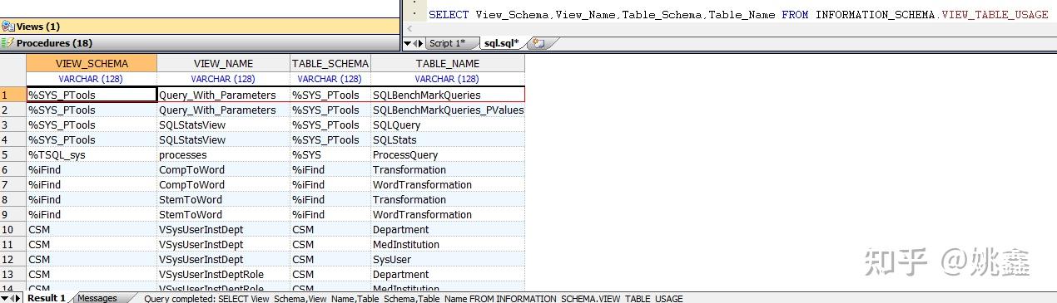The height and width of the screenshot is (303, 1057).
Task: Click CSM VIEW_SCHEMA cell in row 12
Action: click(92, 259)
